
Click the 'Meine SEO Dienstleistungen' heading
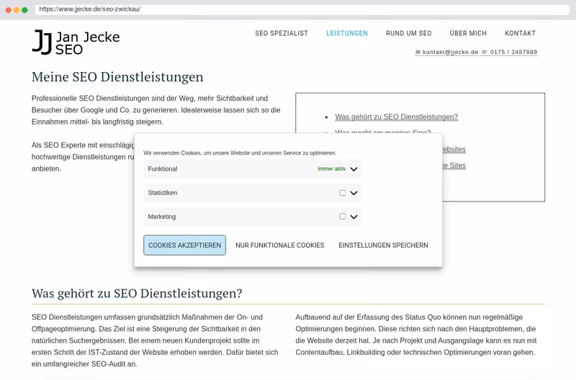[117, 77]
